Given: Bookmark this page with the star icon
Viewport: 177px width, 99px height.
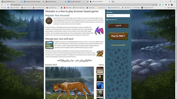Looking at the screenshot, I should (x=156, y=5).
